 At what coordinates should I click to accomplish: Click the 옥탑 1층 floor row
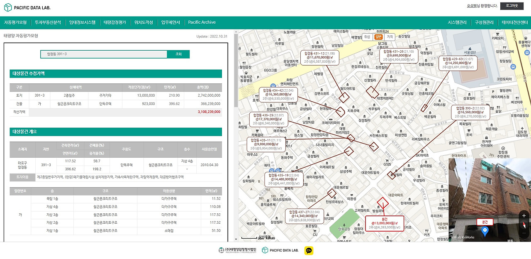(x=116, y=199)
